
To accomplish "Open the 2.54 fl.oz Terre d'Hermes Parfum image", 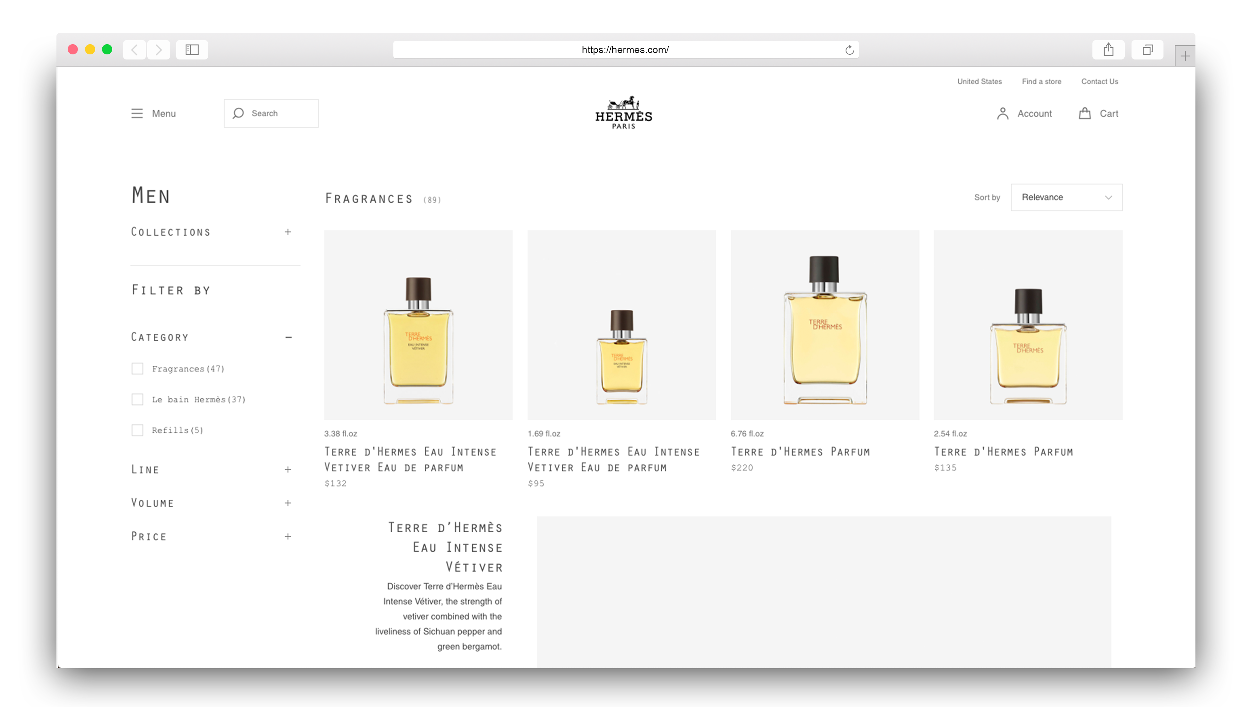I will tap(1028, 325).
